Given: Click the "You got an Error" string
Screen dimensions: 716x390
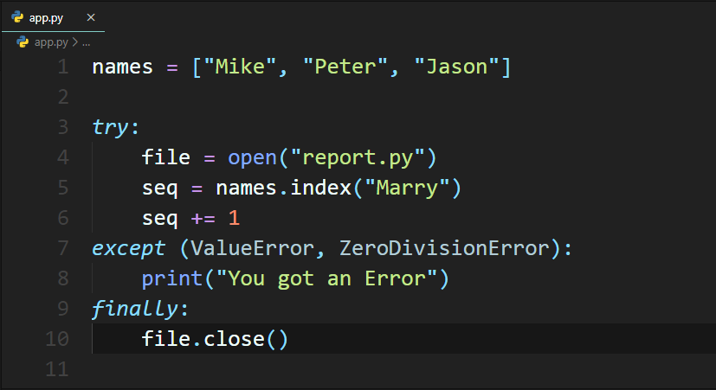Looking at the screenshot, I should point(327,278).
